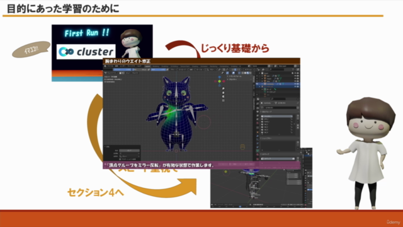This screenshot has height=227, width=403.
Task: Switch to the Shading workspace tab
Action: point(195,66)
